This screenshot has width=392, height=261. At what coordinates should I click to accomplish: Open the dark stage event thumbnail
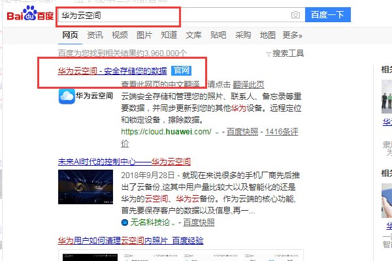[86, 187]
